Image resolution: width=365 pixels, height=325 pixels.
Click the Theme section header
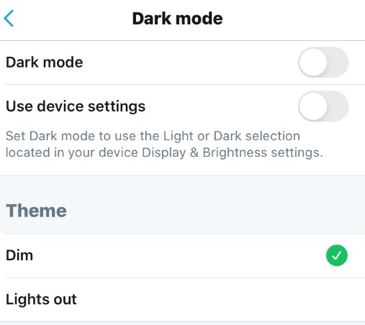point(36,211)
